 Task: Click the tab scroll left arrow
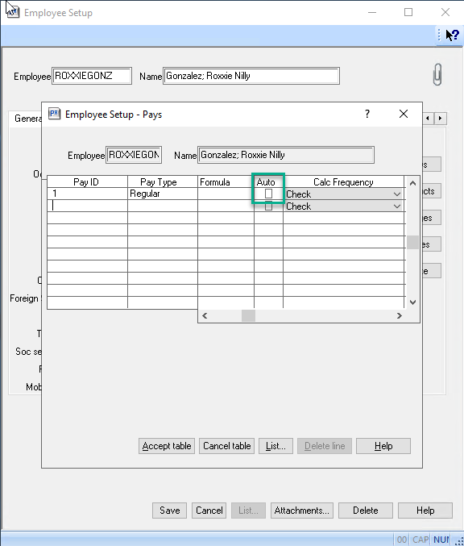(x=428, y=119)
